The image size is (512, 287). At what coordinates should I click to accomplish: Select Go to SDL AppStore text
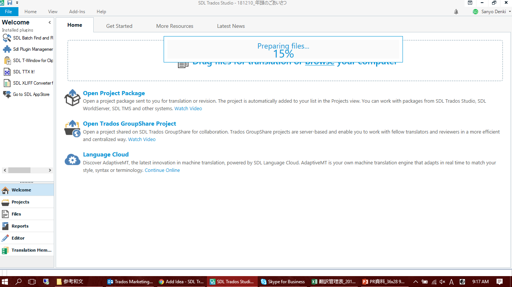31,94
